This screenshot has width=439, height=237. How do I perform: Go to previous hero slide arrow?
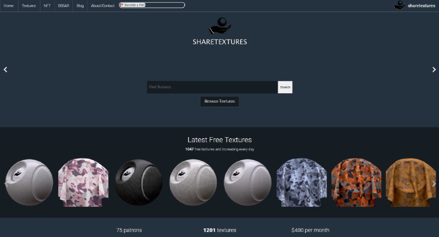click(5, 69)
